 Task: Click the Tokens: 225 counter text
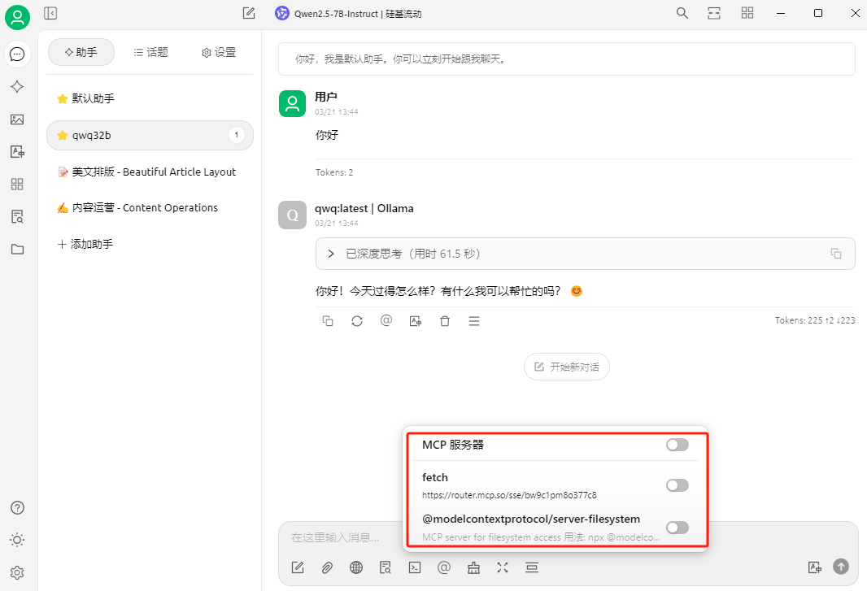coord(815,320)
